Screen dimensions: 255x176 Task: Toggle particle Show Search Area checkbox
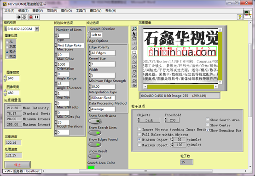[x=207, y=119]
